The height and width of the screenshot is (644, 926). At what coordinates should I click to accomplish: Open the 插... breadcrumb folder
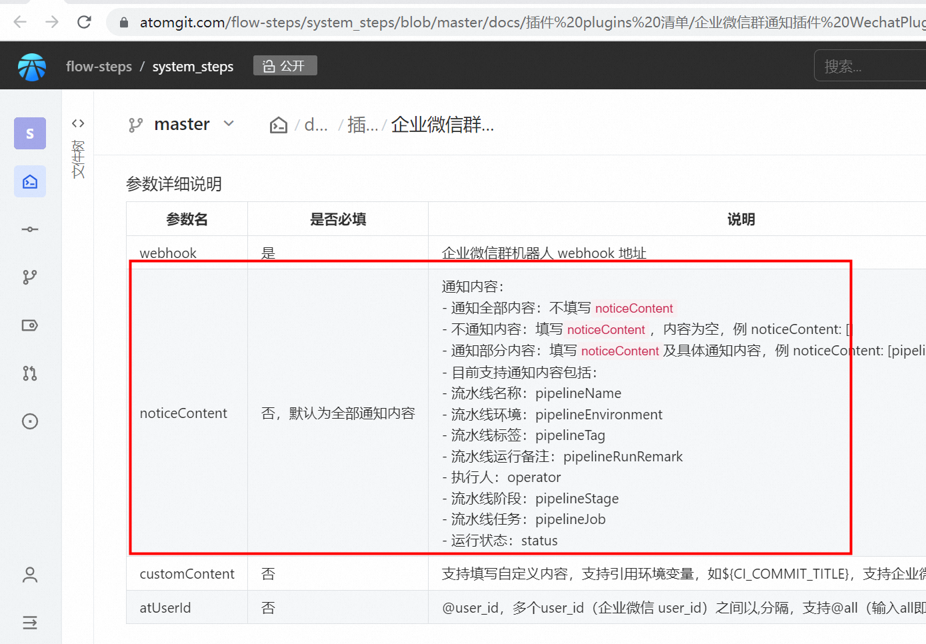363,125
